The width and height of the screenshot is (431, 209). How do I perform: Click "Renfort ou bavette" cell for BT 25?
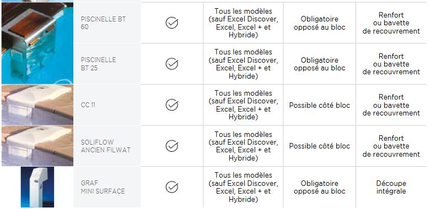pyautogui.click(x=391, y=64)
